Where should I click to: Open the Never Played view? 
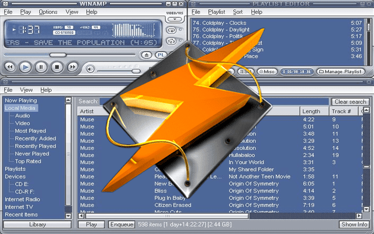pyautogui.click(x=32, y=154)
